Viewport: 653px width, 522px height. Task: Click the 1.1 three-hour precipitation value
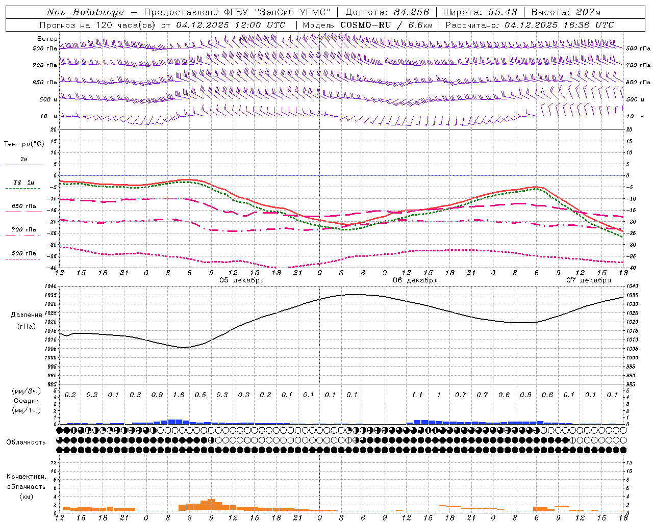coord(417,395)
